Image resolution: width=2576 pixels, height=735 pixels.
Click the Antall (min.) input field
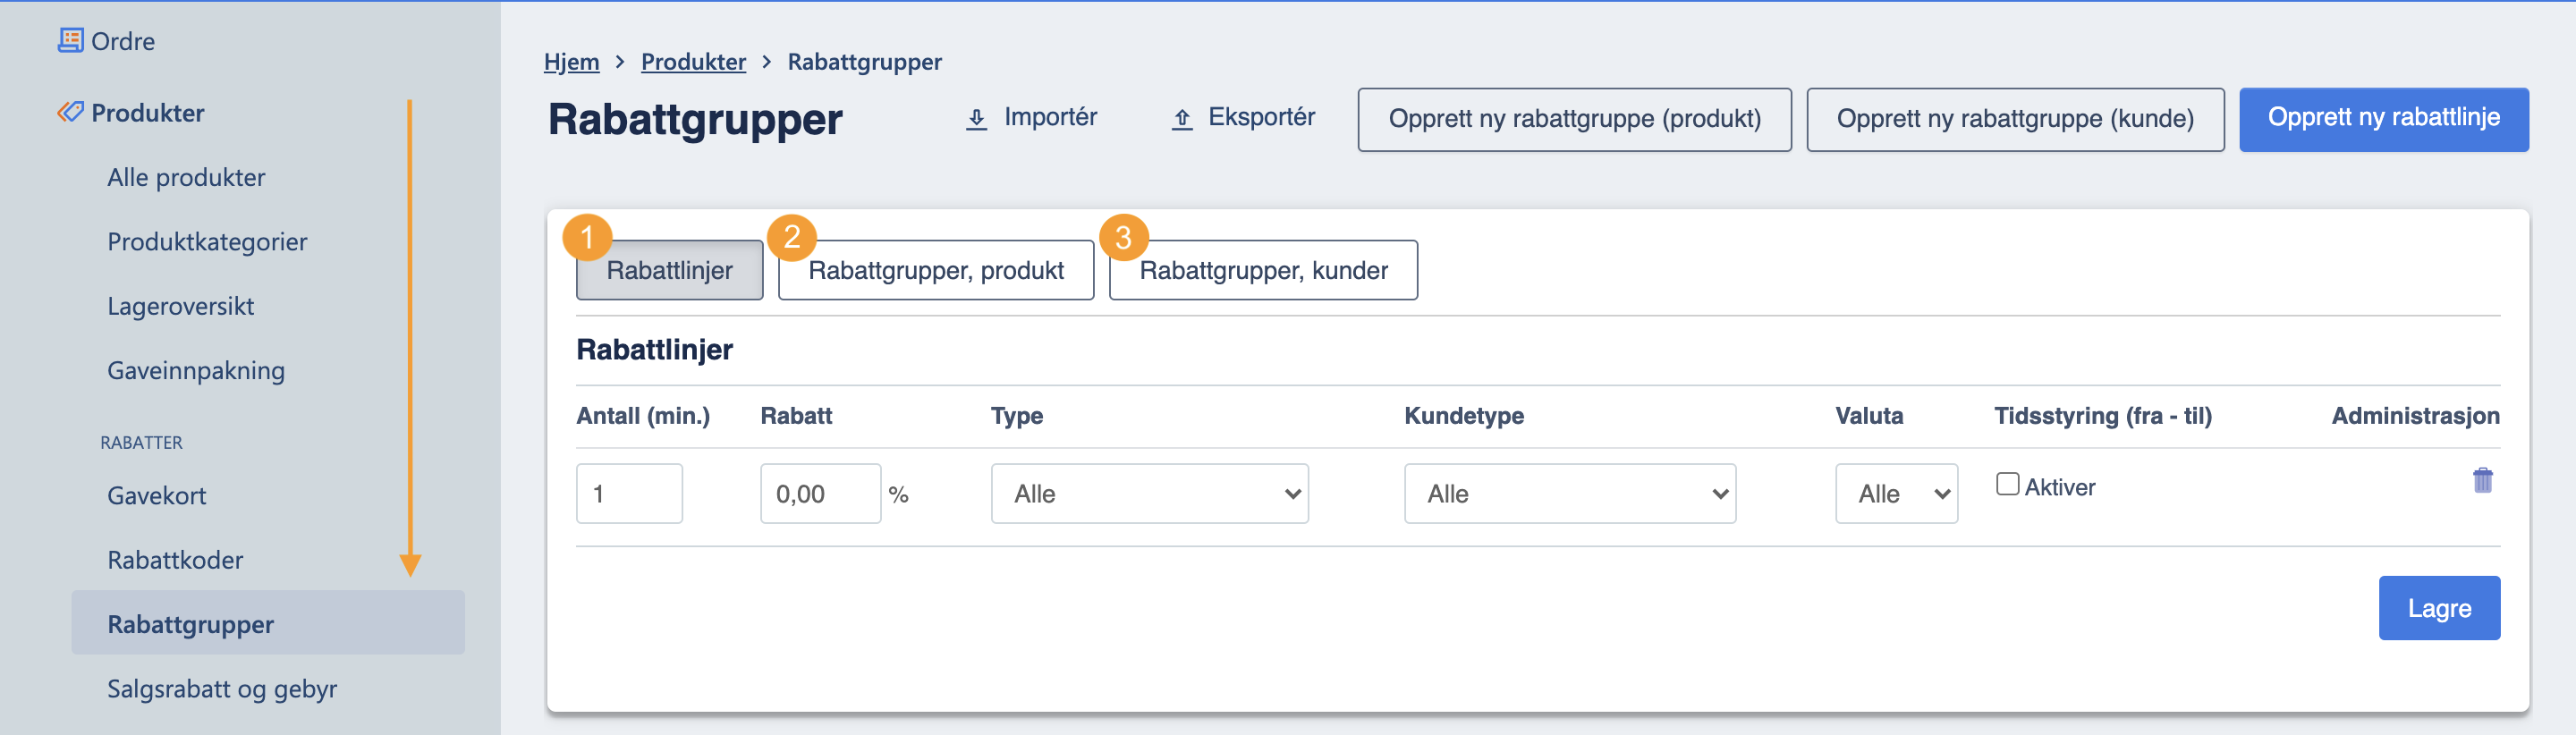tap(629, 493)
